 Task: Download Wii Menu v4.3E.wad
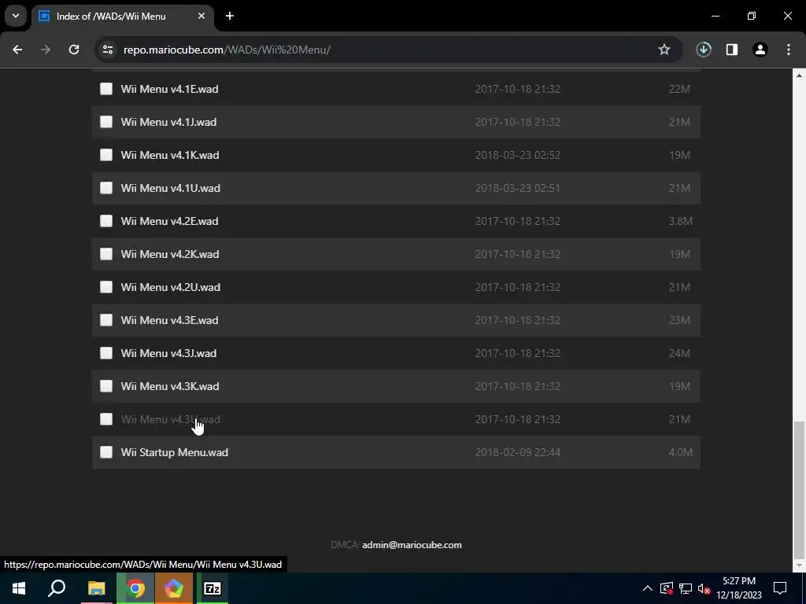click(x=170, y=320)
